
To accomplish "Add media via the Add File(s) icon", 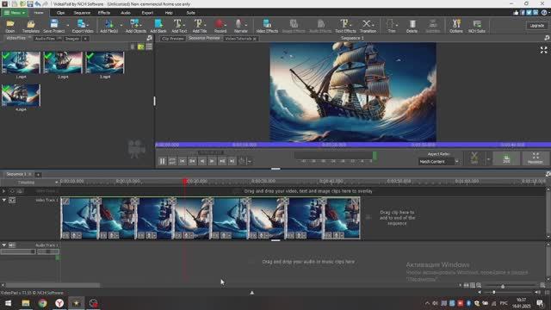I will pyautogui.click(x=109, y=26).
